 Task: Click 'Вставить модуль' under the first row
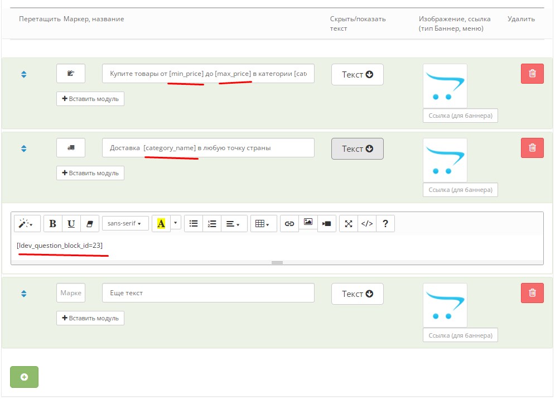click(90, 99)
